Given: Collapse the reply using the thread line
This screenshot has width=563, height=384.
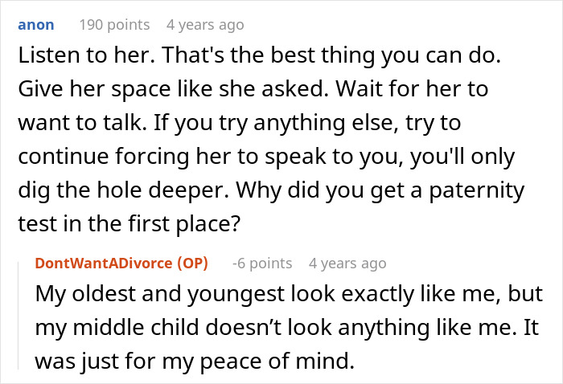Looking at the screenshot, I should click(22, 313).
